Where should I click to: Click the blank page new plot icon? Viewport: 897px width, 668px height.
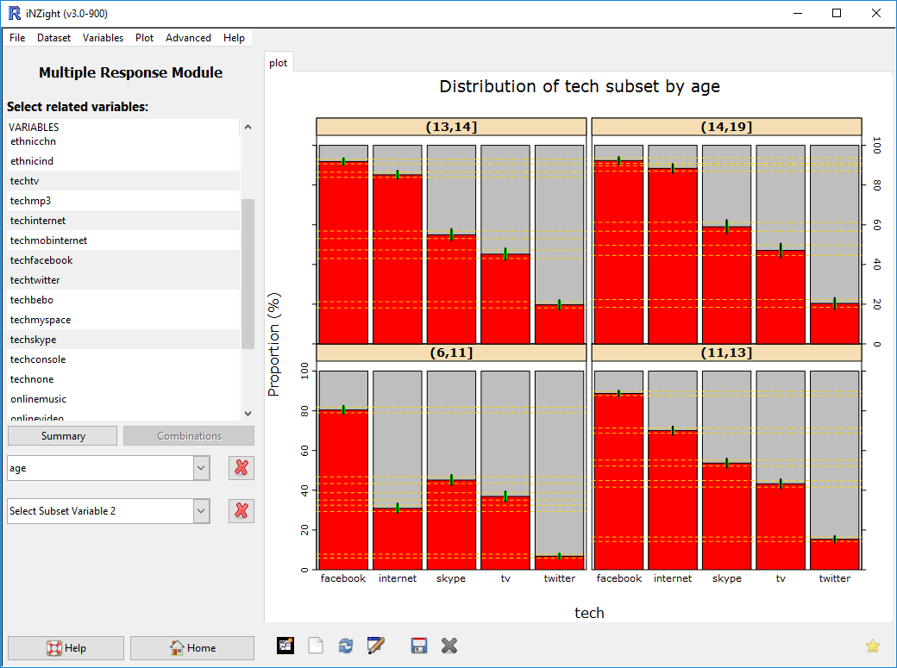tap(316, 646)
